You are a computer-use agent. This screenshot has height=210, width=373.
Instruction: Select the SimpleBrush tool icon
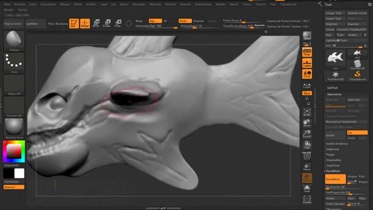point(357,76)
